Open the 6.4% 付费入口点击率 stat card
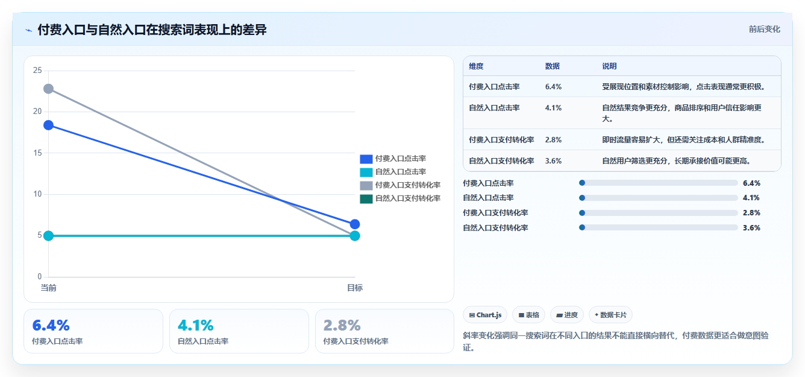Viewport: 805px width, 377px height. point(93,331)
